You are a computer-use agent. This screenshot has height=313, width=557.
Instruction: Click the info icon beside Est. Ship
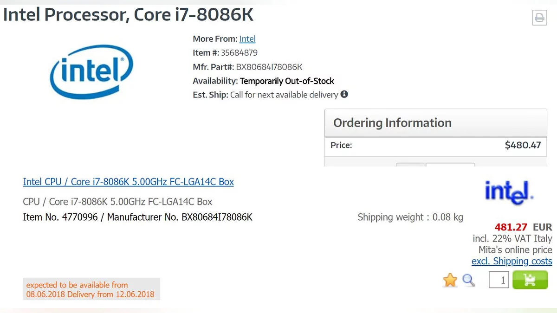pyautogui.click(x=344, y=94)
